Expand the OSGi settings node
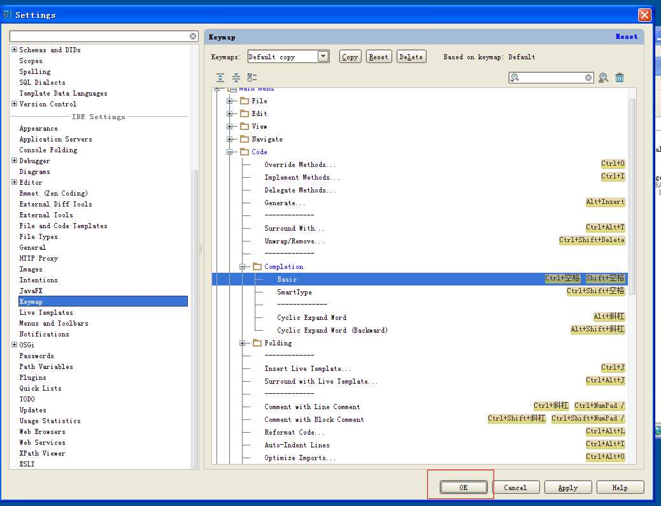The height and width of the screenshot is (506, 661). (15, 344)
